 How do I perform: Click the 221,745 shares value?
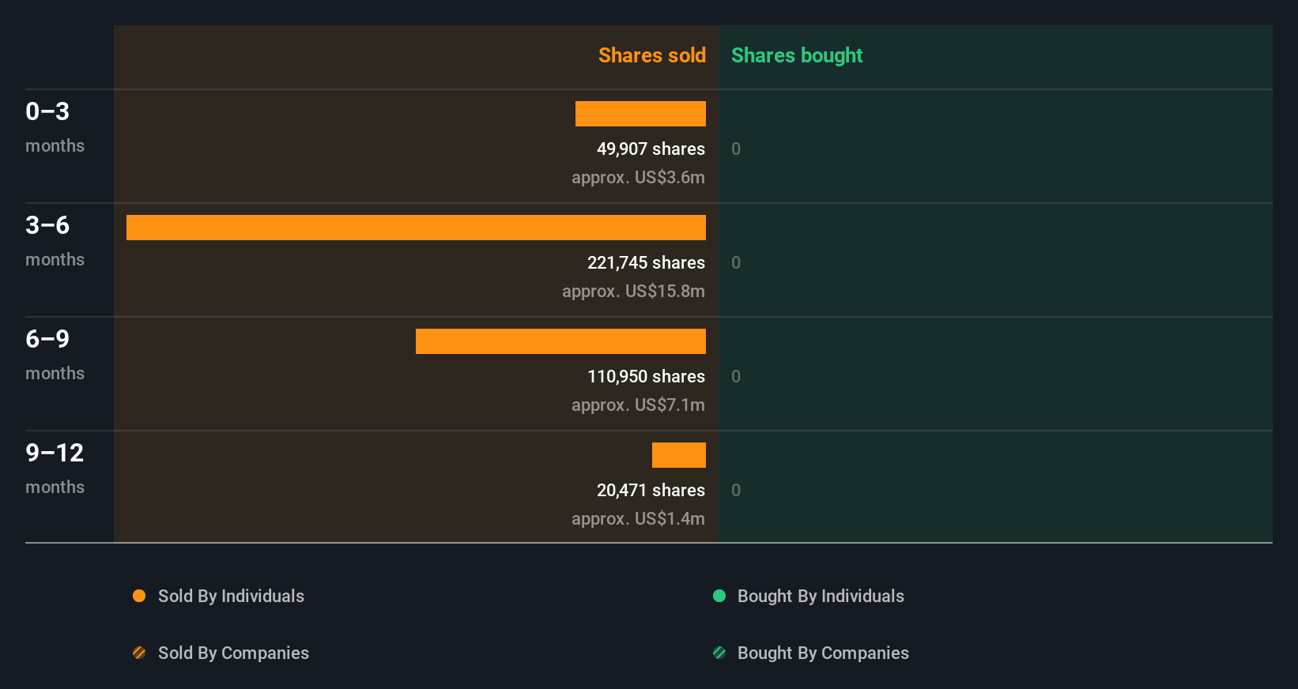click(x=646, y=263)
